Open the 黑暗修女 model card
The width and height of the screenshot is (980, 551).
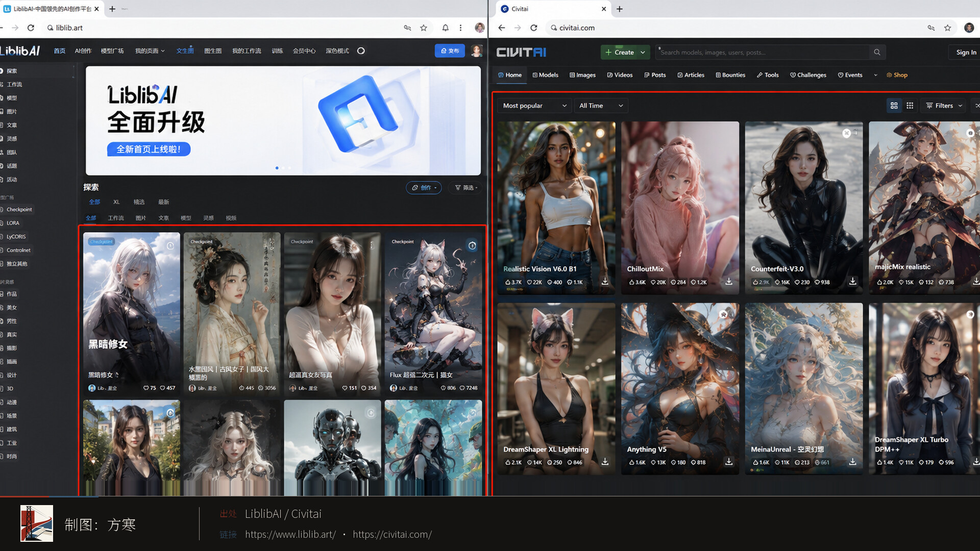click(x=132, y=314)
